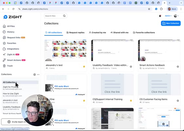This screenshot has height=131, width=184.
Task: Open the user avatar dropdown menu
Action: [176, 16]
